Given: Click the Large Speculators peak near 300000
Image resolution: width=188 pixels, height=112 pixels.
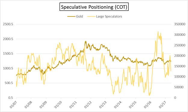Looking at the screenshot, I should coord(158,32).
